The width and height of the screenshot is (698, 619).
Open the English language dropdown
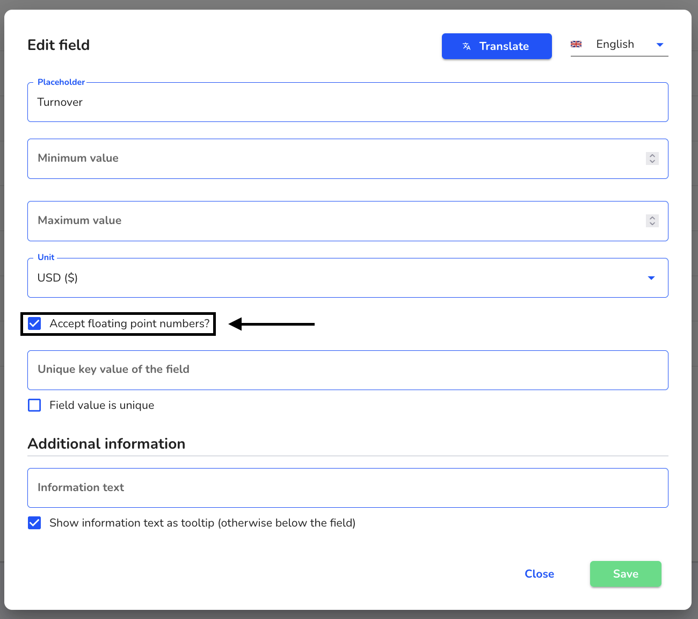point(619,45)
